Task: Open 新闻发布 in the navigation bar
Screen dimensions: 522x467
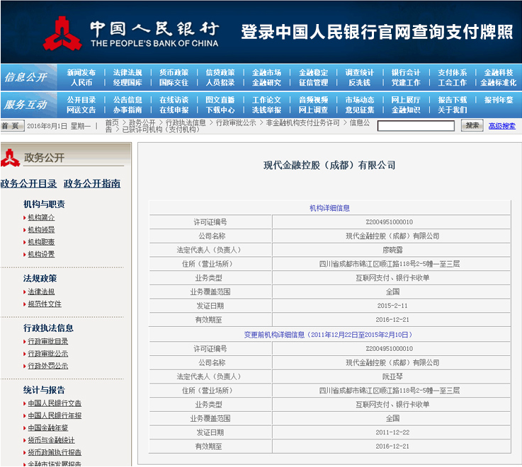Action: pyautogui.click(x=81, y=72)
